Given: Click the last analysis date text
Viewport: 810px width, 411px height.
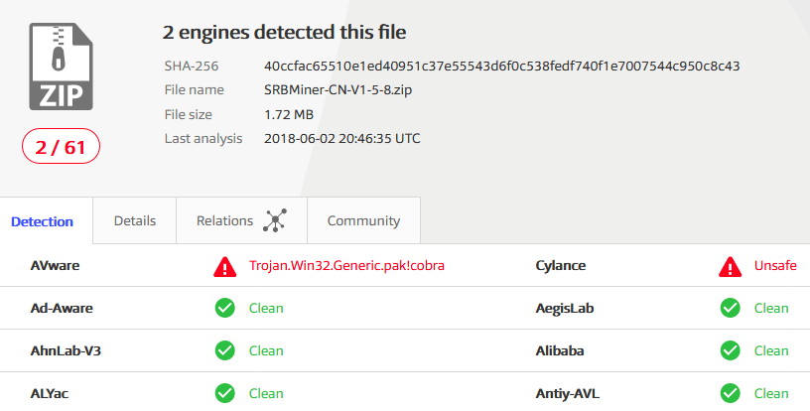Looking at the screenshot, I should pos(342,138).
